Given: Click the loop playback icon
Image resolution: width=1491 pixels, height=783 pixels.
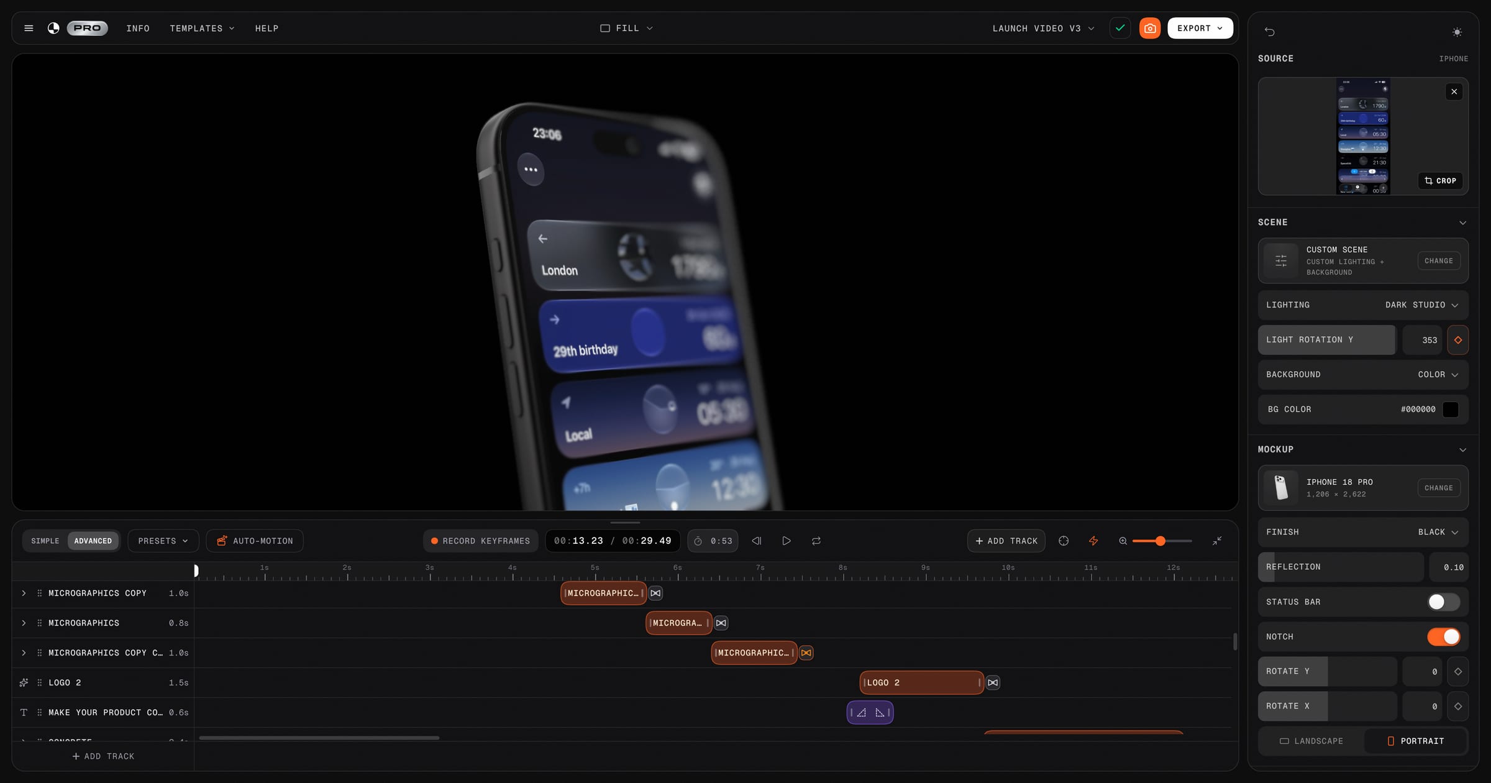Looking at the screenshot, I should (x=816, y=541).
